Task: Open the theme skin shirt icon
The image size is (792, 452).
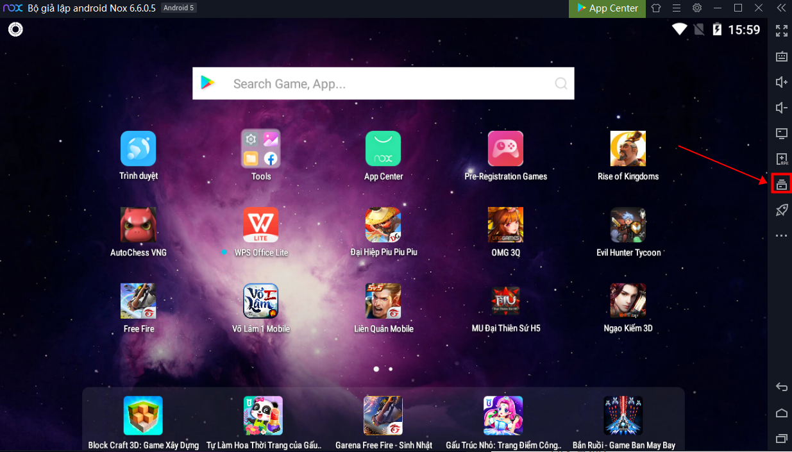Action: pos(655,8)
